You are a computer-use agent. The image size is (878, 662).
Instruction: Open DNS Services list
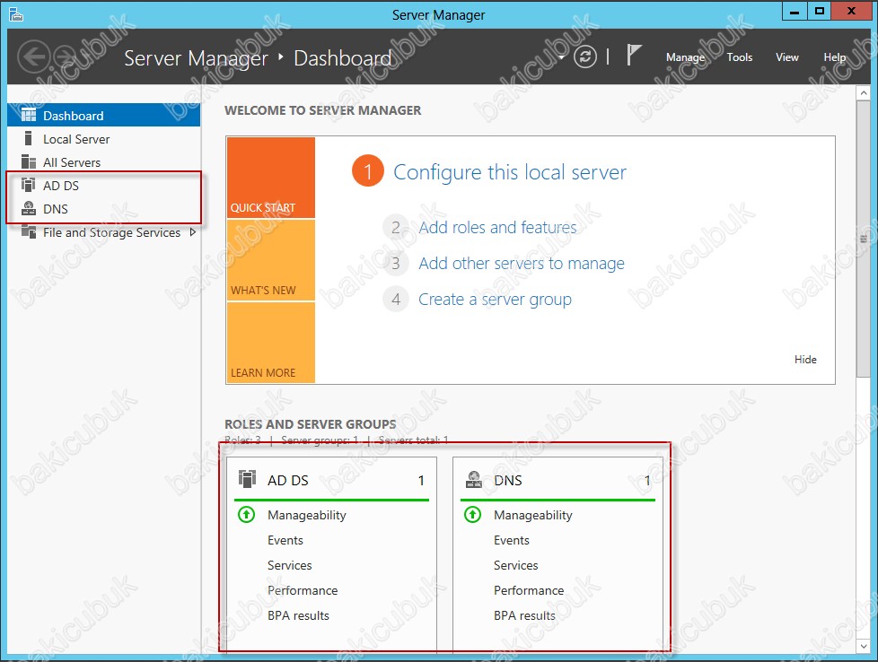click(x=515, y=565)
